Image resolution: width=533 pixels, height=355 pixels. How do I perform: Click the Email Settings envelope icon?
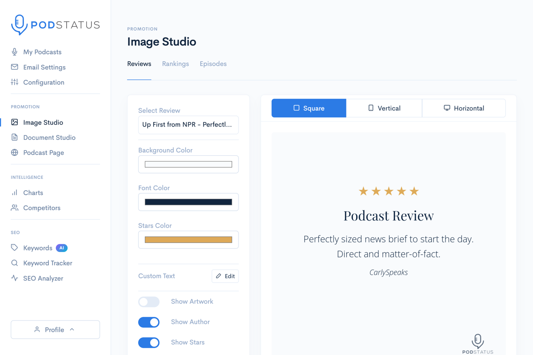pyautogui.click(x=15, y=67)
